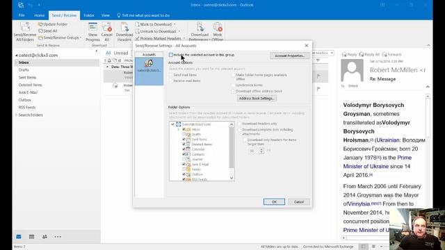Collapse the oatest@clickx3.com mailbox
445x250 pixels.
tap(16, 56)
